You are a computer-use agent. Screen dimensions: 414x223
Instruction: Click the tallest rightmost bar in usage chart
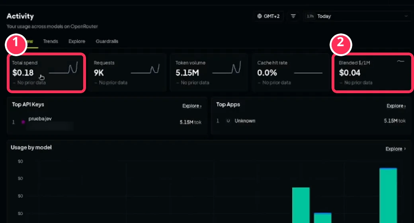(x=388, y=195)
